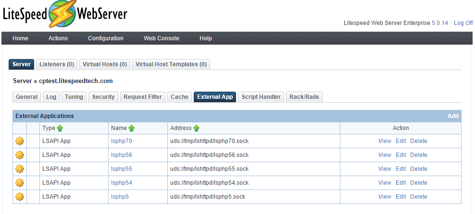Image resolution: width=475 pixels, height=214 pixels.
Task: Click the gear icon for lsphp5 row
Action: click(x=20, y=197)
